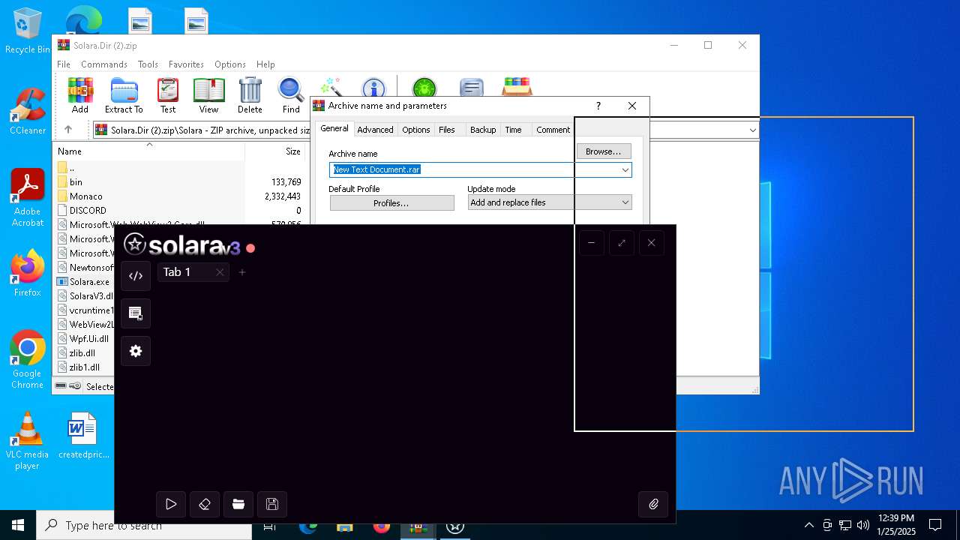
Task: Switch to Comment tab in archive dialog
Action: pyautogui.click(x=553, y=130)
